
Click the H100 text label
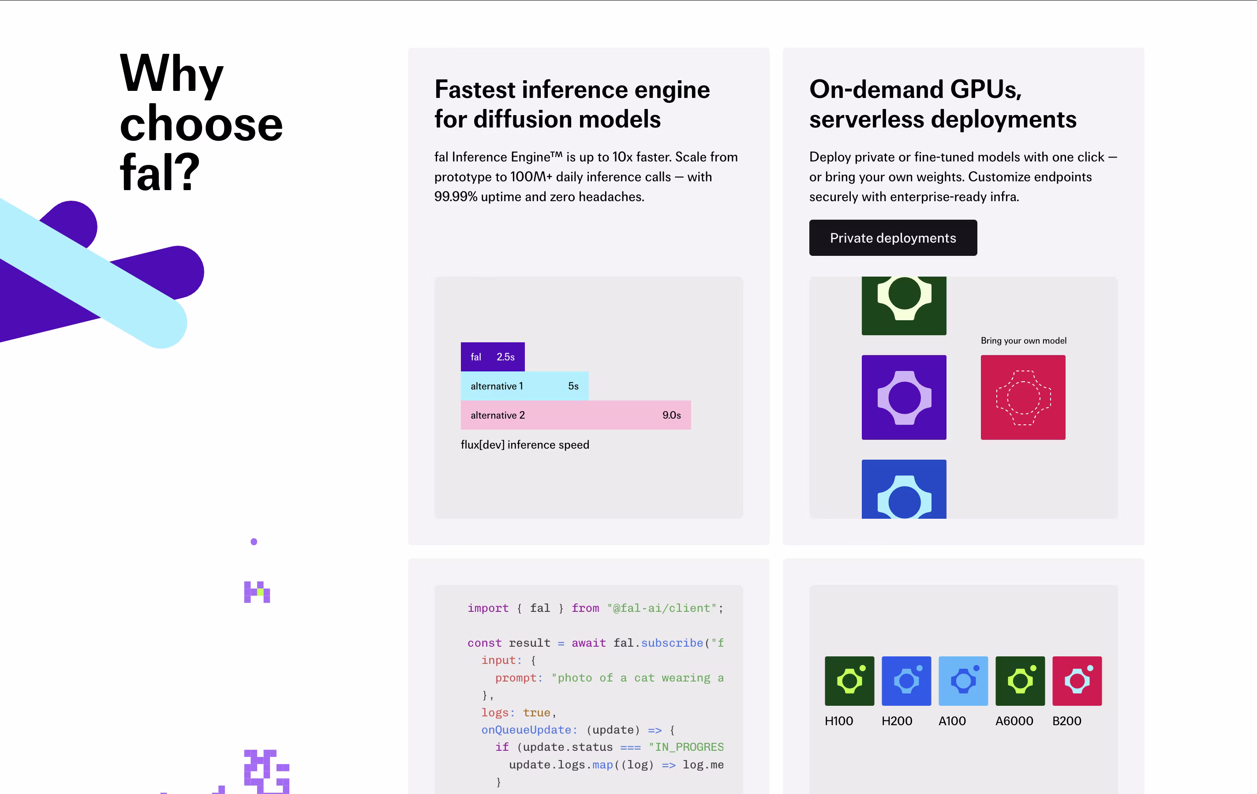coord(839,721)
